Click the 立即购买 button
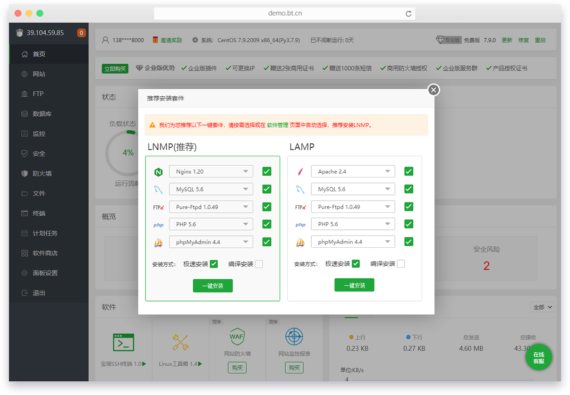 [115, 69]
